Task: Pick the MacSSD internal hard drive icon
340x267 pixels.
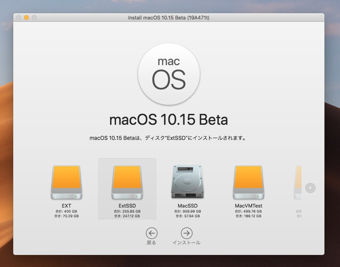Action: [x=188, y=182]
